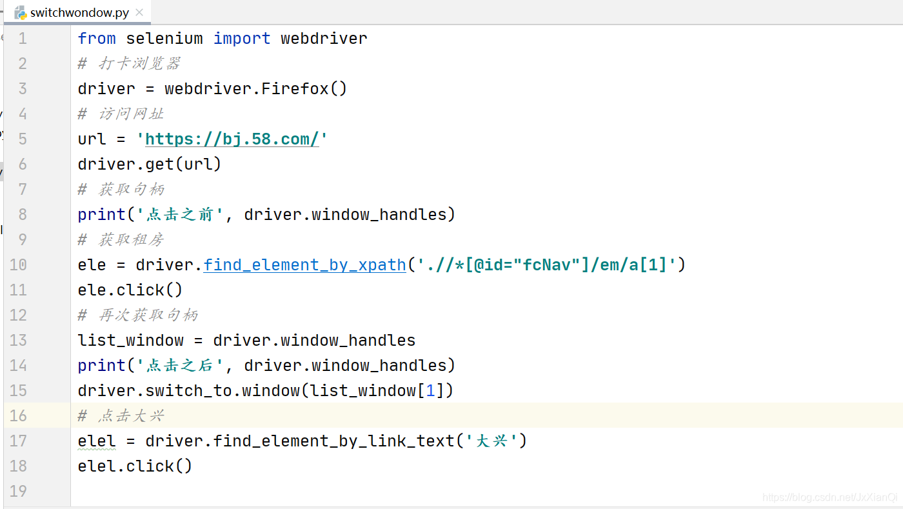Switch to the switchwondow.py tab
Viewport: 903px width, 509px height.
click(x=79, y=12)
